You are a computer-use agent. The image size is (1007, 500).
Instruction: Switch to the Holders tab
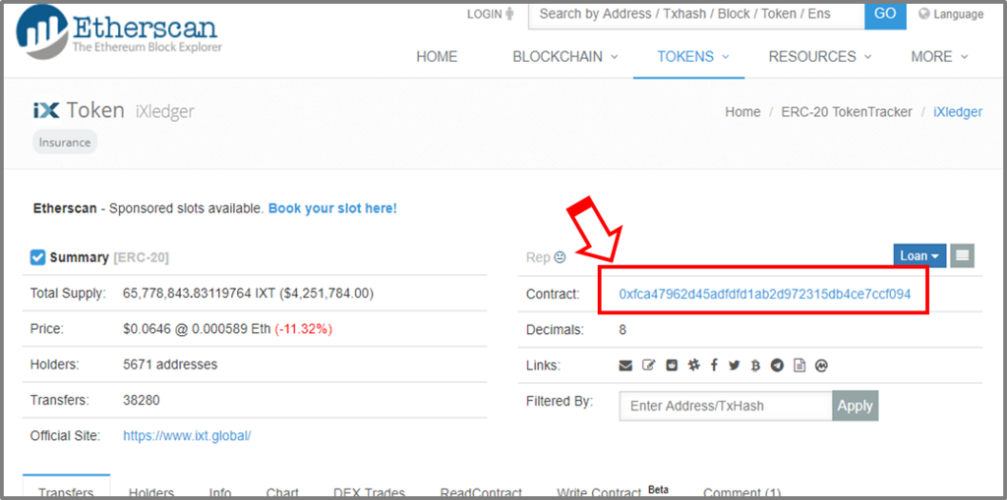[151, 492]
